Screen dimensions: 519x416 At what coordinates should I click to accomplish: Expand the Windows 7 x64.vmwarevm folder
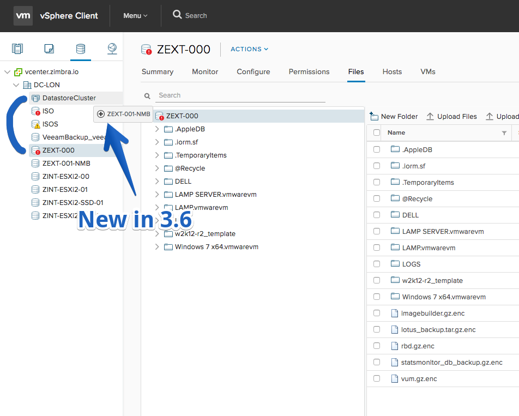click(x=157, y=247)
